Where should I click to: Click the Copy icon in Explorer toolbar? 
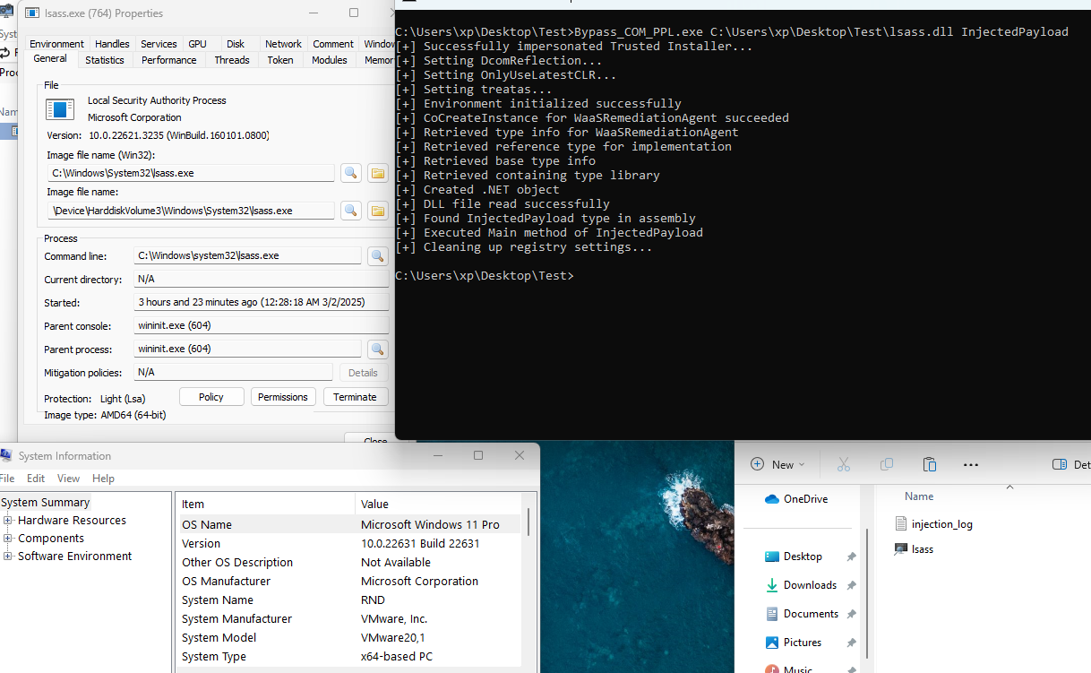887,464
